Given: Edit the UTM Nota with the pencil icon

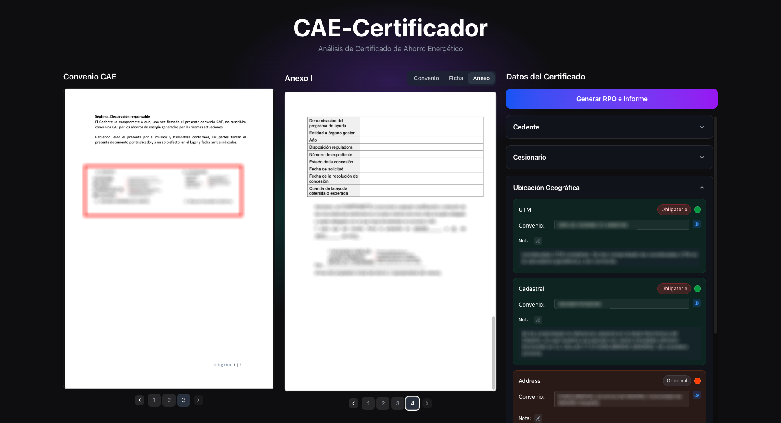Looking at the screenshot, I should coord(538,240).
